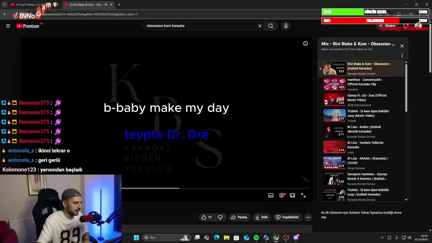
Task: Open OBS Studio from taskbar
Action: 286,238
